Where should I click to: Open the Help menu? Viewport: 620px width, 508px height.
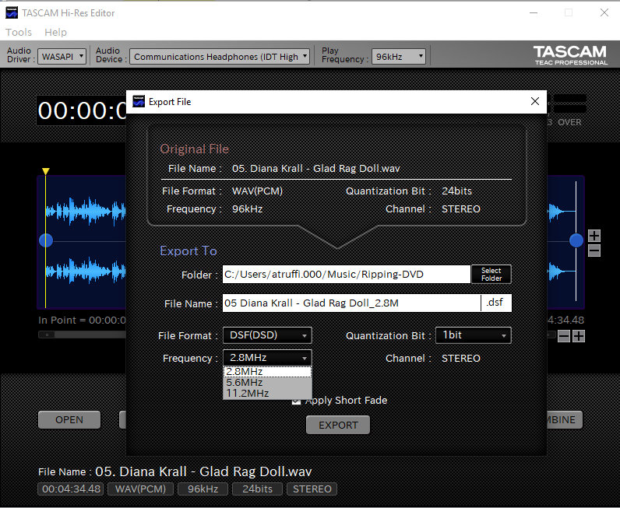point(55,32)
